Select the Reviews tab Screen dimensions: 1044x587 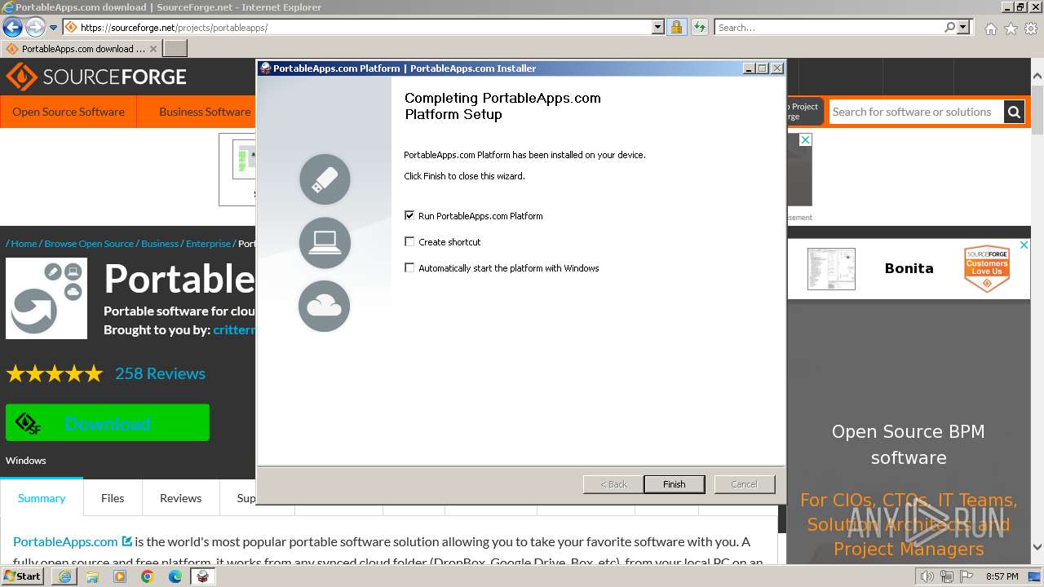180,498
